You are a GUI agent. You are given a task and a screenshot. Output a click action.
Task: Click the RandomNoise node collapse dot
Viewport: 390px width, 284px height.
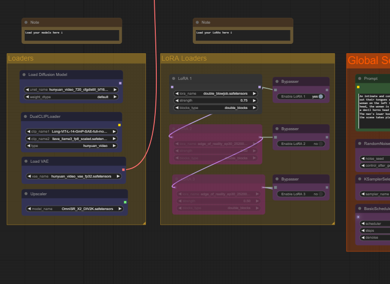pos(359,143)
